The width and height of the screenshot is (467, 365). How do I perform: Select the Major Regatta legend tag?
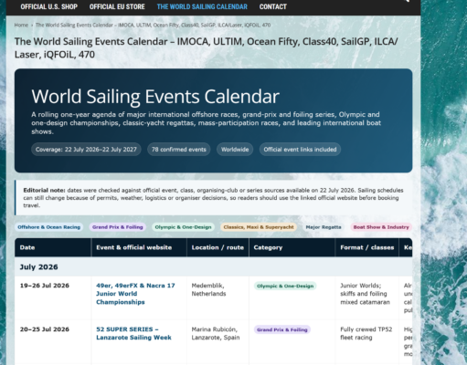pyautogui.click(x=324, y=227)
